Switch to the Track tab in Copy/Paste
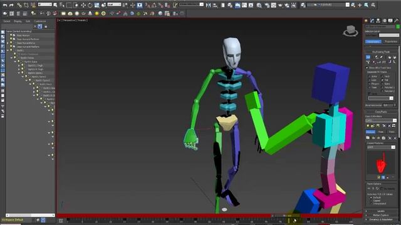This screenshot has height=225, width=401. pyautogui.click(x=392, y=132)
